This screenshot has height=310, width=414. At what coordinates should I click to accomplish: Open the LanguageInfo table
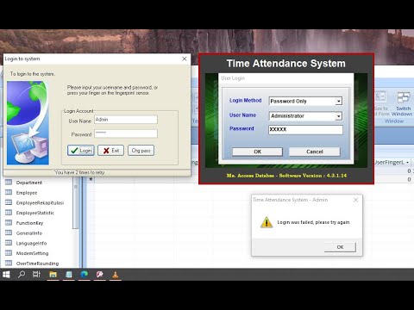point(31,243)
